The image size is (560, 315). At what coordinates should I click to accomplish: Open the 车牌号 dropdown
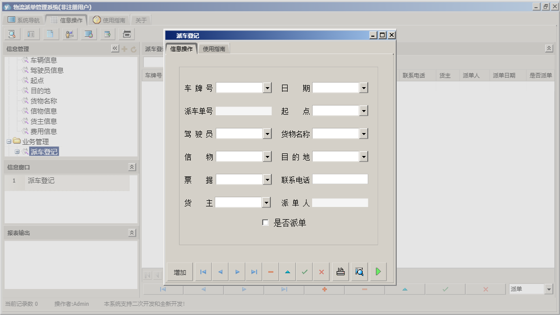(267, 87)
